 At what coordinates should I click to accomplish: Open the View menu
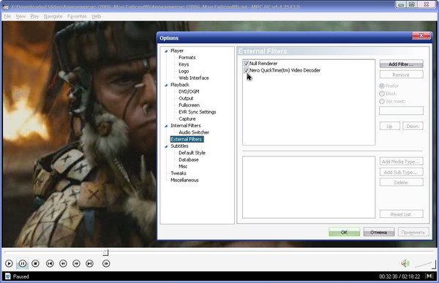point(20,16)
